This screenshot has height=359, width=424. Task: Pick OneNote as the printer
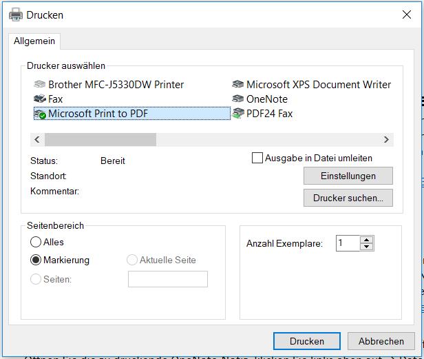coord(267,99)
